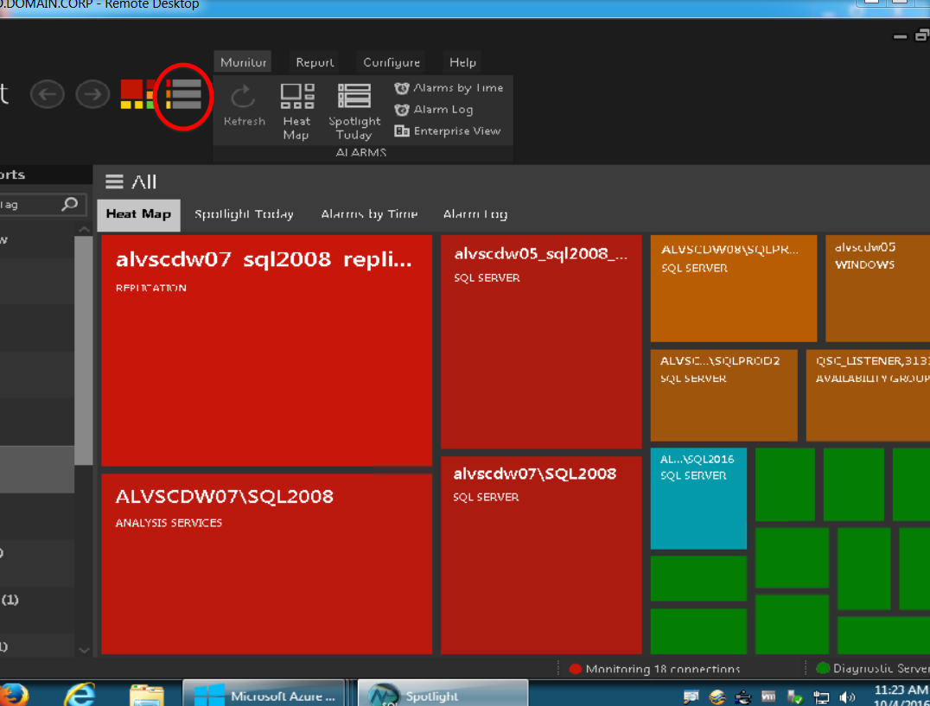The image size is (930, 706).
Task: Open Alarm Log in the ribbon
Action: [434, 110]
